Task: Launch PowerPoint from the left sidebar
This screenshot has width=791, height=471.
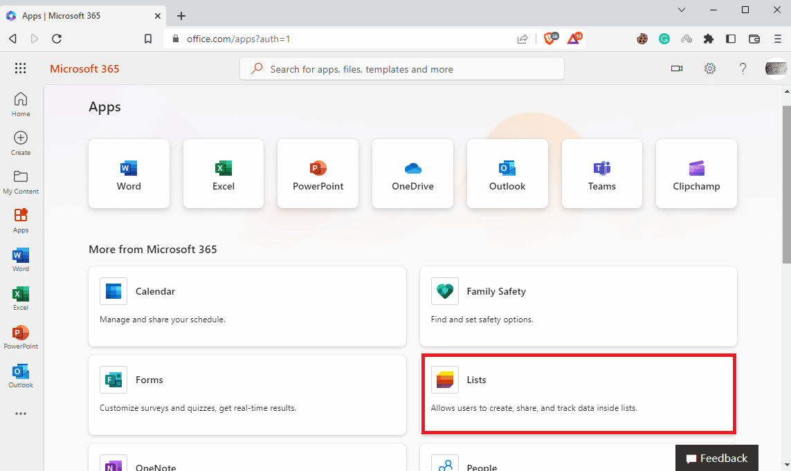Action: coord(21,338)
